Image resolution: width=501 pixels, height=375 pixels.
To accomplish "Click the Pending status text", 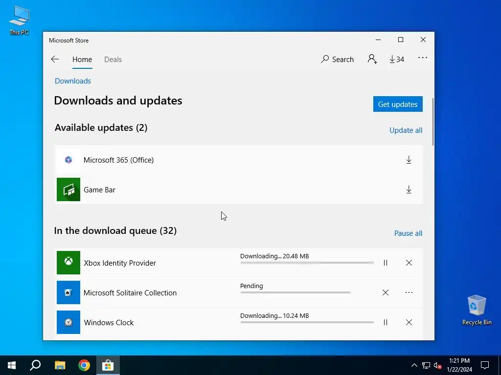I will [x=251, y=286].
